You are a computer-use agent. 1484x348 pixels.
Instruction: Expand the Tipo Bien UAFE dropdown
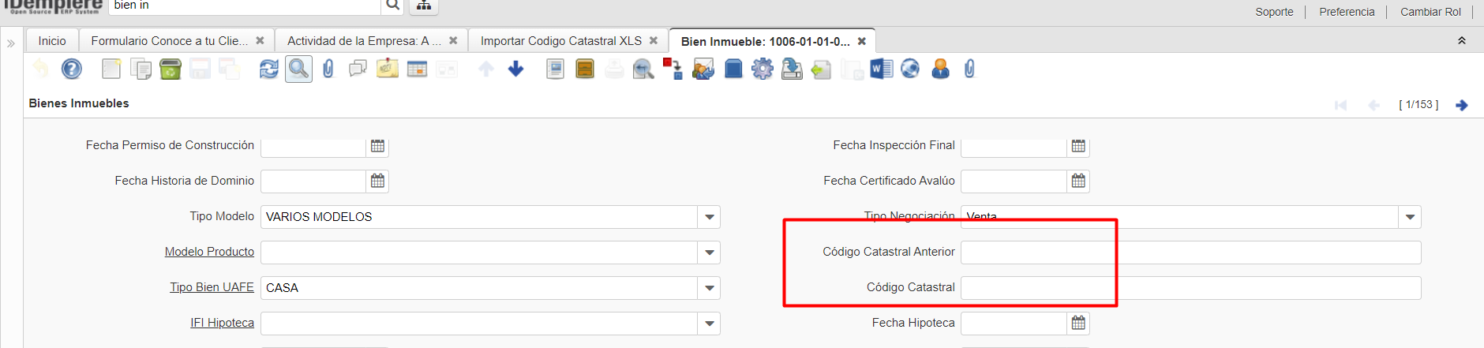click(709, 288)
